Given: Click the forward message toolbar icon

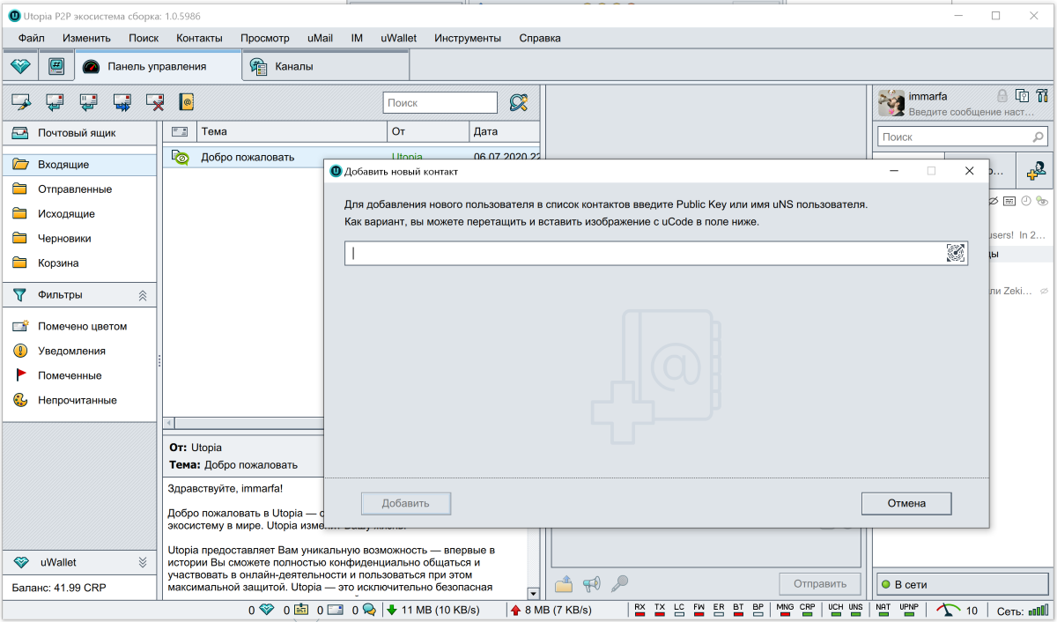Looking at the screenshot, I should click(122, 102).
